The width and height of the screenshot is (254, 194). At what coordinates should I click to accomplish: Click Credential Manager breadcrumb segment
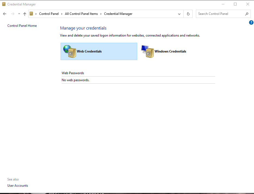click(118, 14)
